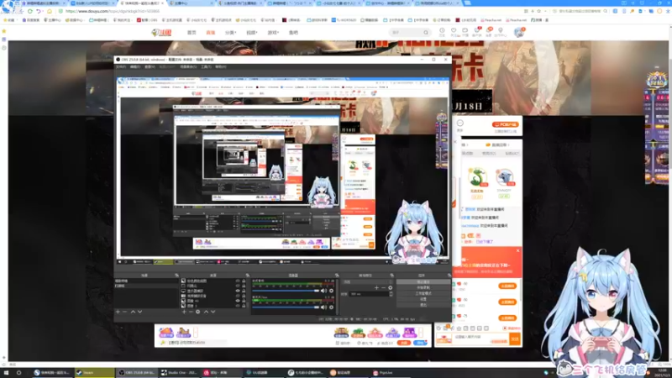Move the selected source up in OBS
This screenshot has height=378, width=672.
[206, 312]
